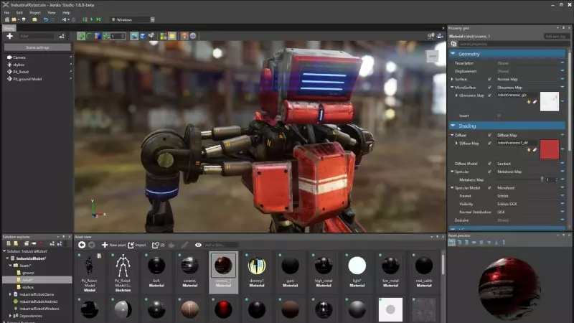Click the white glossiness map texture thumbnail

[x=550, y=101]
